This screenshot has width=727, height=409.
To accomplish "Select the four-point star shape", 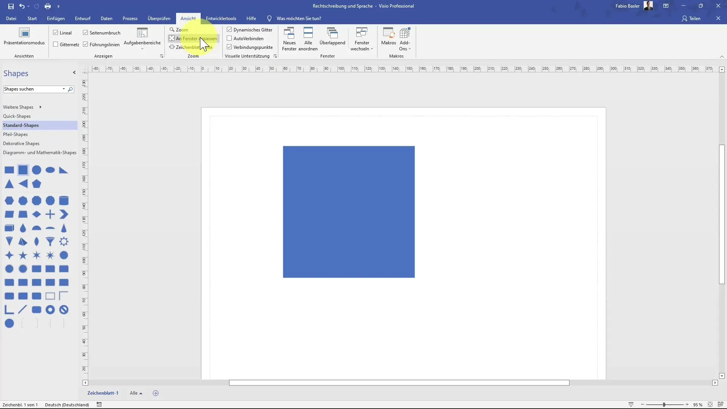I will [x=9, y=255].
